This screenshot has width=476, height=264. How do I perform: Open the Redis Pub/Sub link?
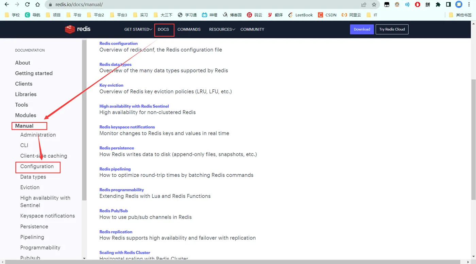(114, 211)
